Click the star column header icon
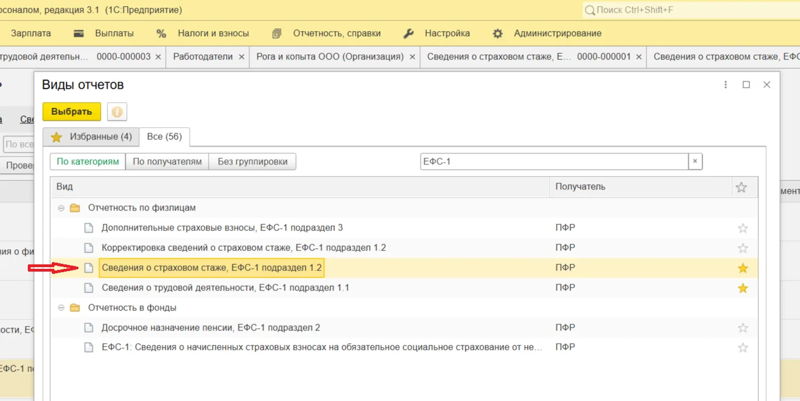 (x=741, y=187)
